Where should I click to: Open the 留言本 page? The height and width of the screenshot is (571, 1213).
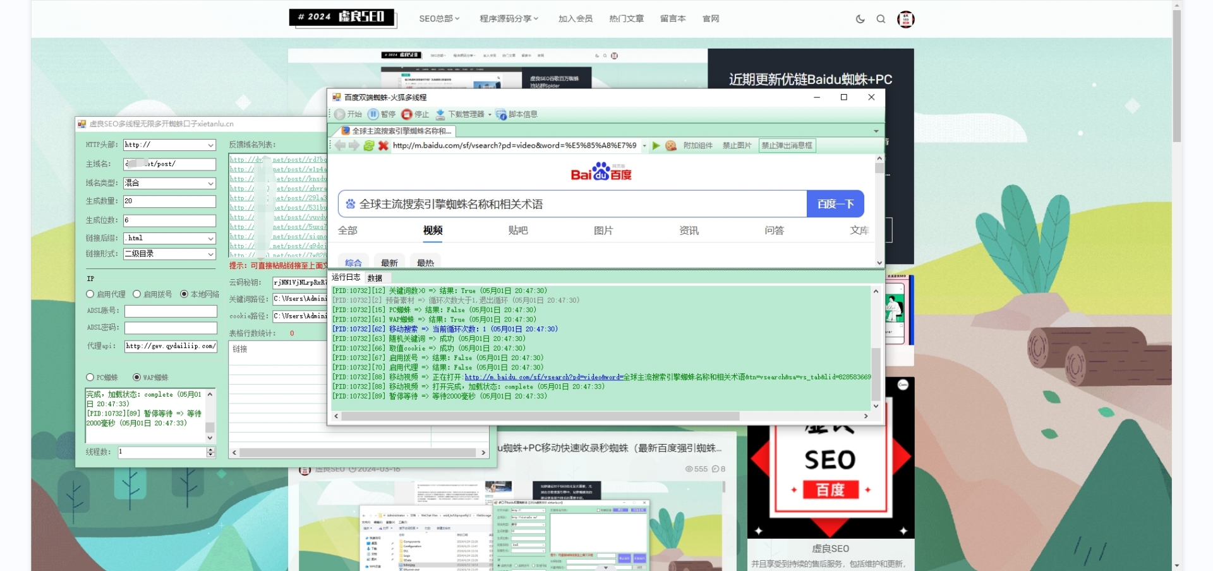pyautogui.click(x=673, y=19)
